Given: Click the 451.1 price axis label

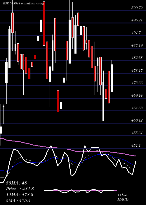Looking at the screenshot, I should point(136,146).
